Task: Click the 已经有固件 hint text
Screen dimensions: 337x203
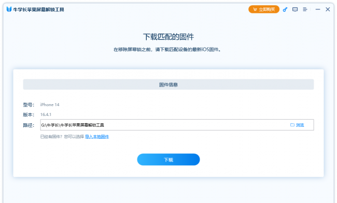Action: click(62, 137)
